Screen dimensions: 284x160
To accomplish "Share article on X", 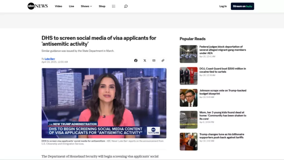I will coord(145,60).
